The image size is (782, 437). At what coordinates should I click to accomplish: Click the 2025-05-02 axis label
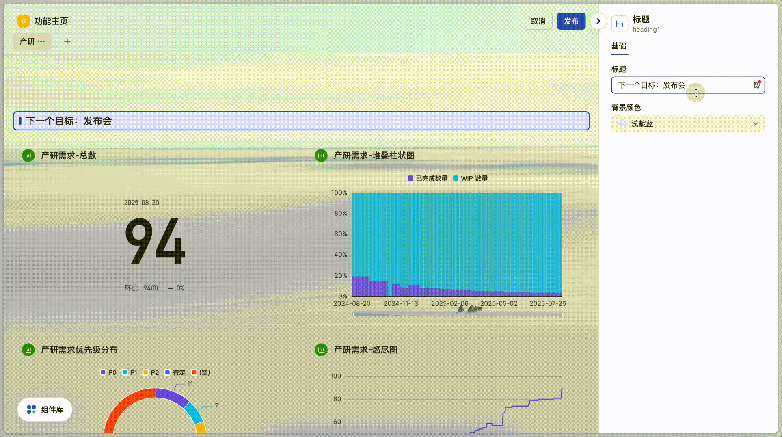[499, 303]
